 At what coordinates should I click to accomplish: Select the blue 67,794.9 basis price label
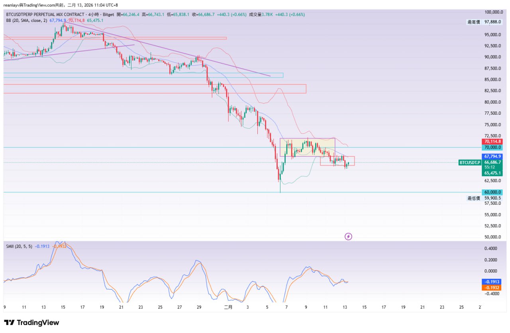tap(493, 157)
